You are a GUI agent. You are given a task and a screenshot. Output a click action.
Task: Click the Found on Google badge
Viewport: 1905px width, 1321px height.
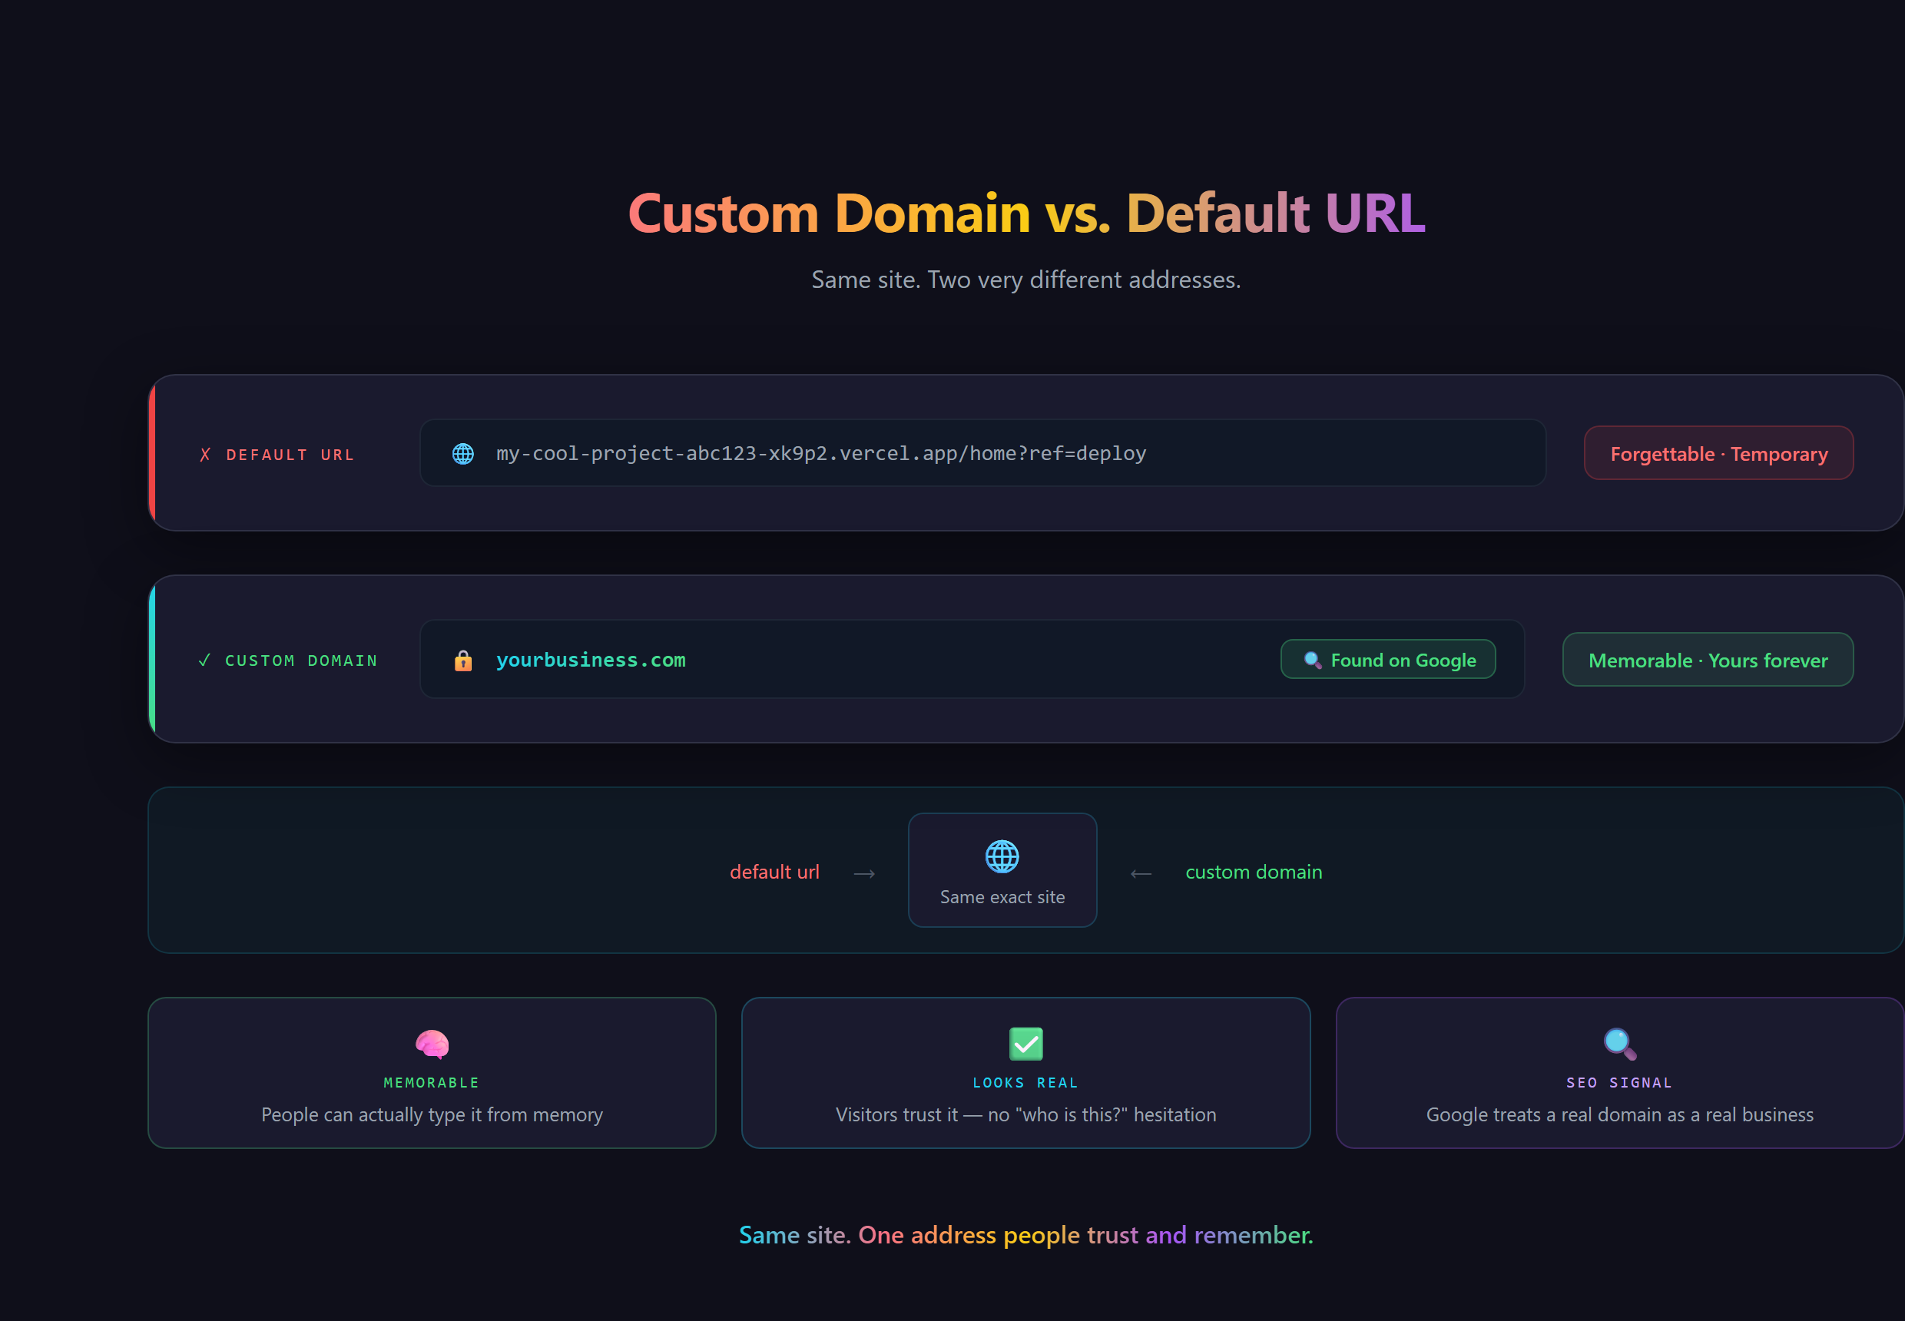[x=1388, y=660]
